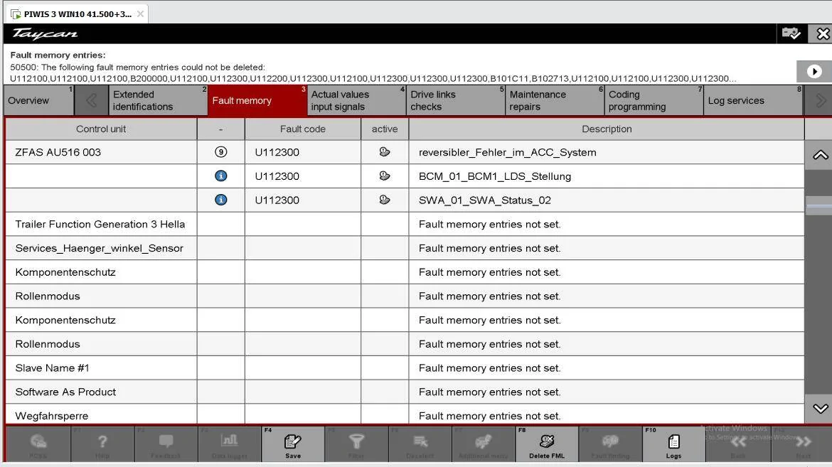This screenshot has height=467, width=832.
Task: Click the Description column header
Action: point(607,129)
